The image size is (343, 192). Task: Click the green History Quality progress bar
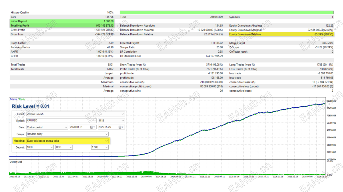point(226,13)
